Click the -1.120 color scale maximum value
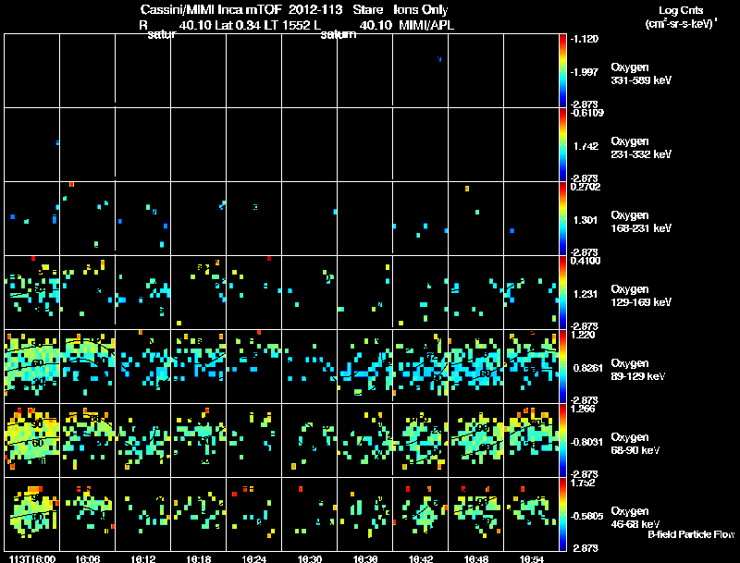This screenshot has width=740, height=563. click(585, 39)
